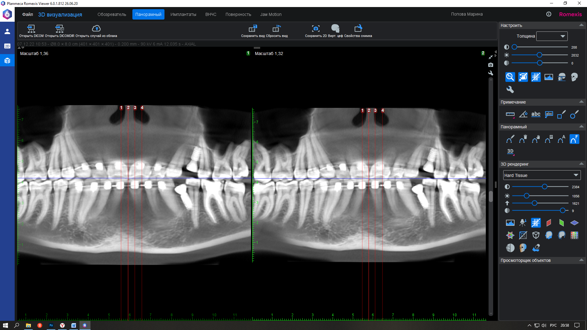This screenshot has width=587, height=330.
Task: Select the draw circle annotation tool
Action: coord(574,114)
